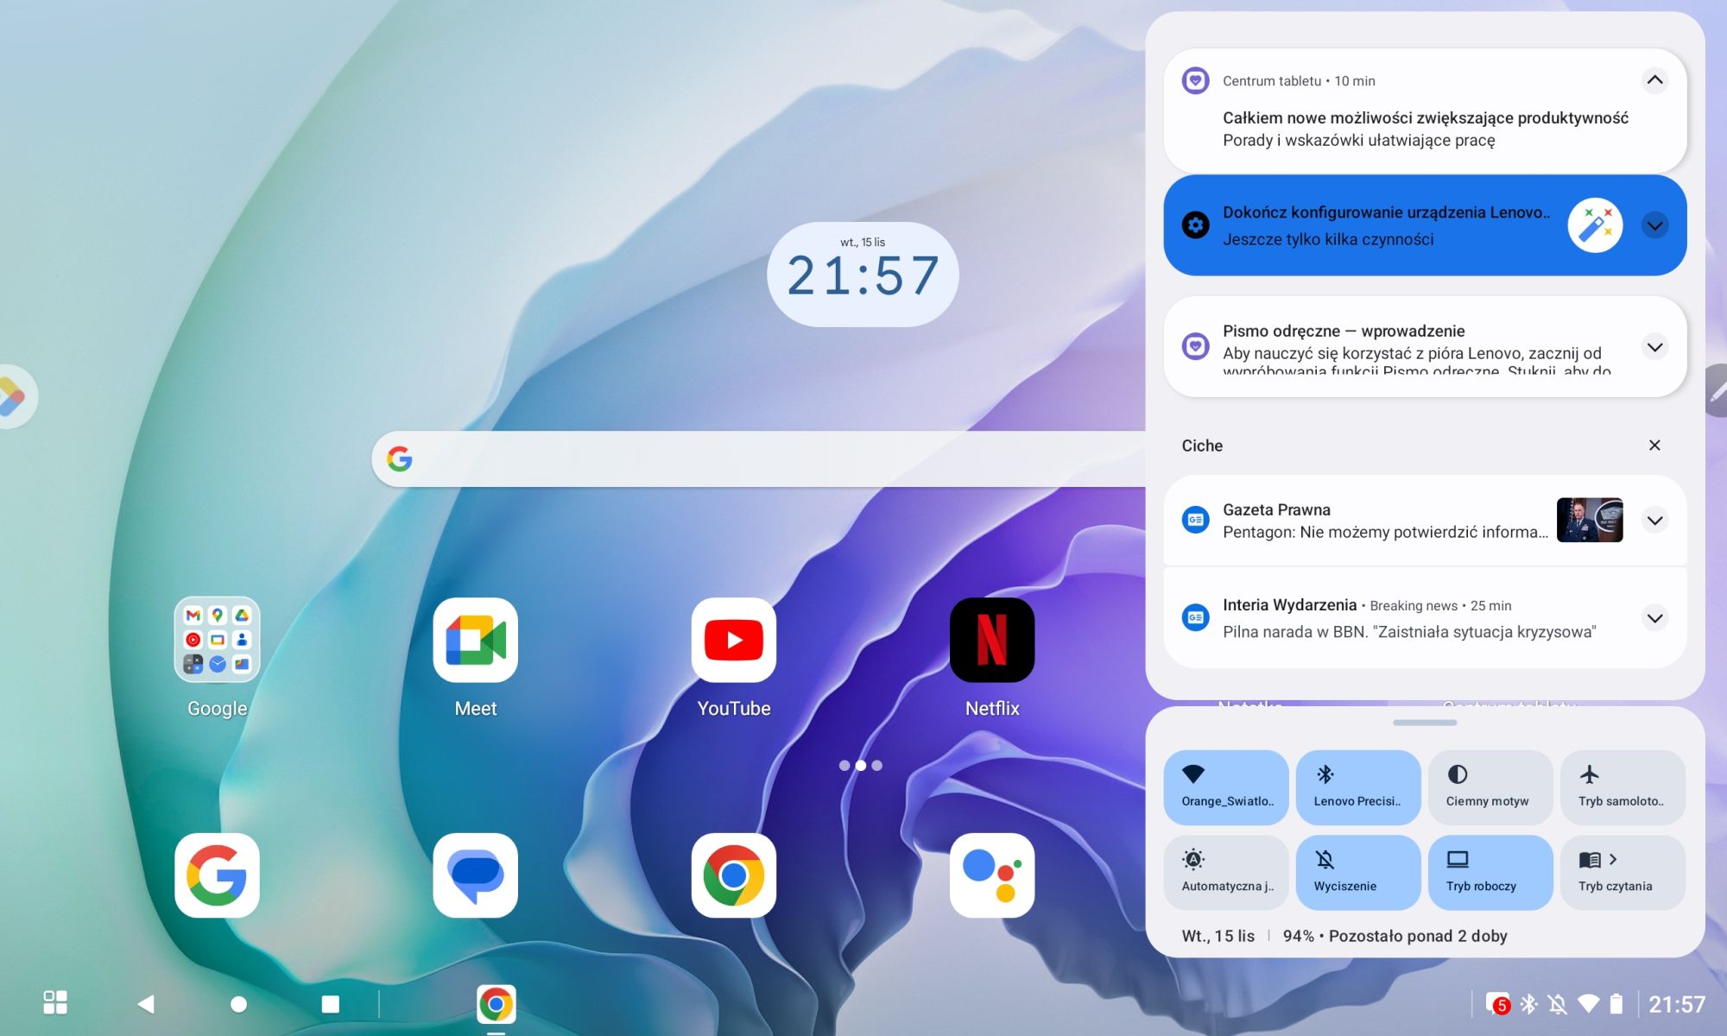Image resolution: width=1727 pixels, height=1036 pixels.
Task: Open the Pismo odręczne — wprowadzenie notification
Action: [1425, 347]
